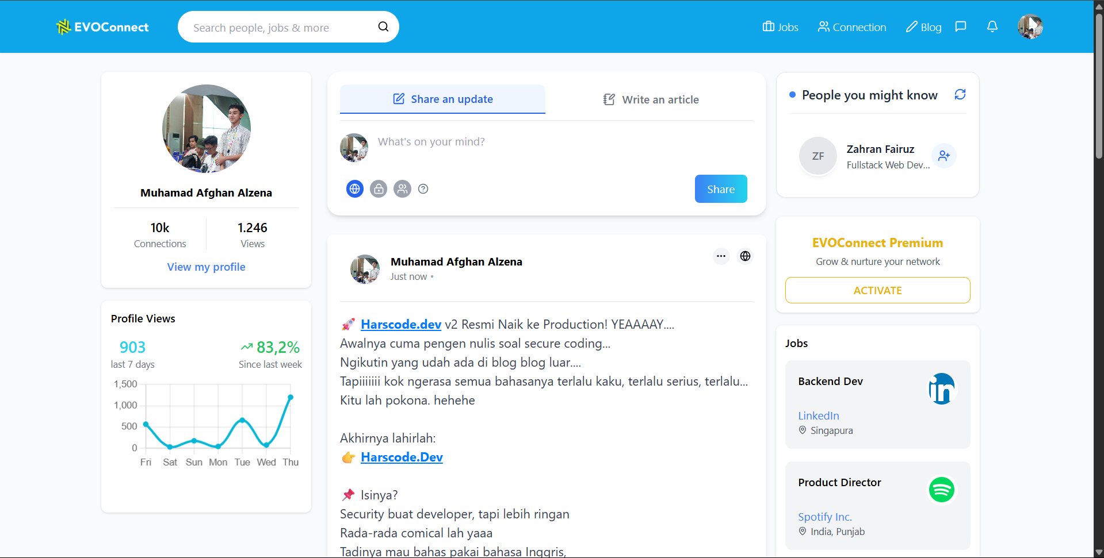Open Jobs in the top navigation
Screen dimensions: 1104x558
(x=780, y=27)
